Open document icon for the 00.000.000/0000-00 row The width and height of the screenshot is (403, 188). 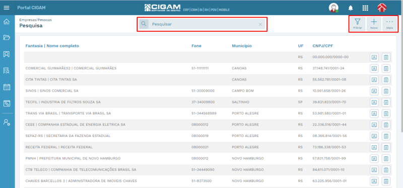pos(386,57)
